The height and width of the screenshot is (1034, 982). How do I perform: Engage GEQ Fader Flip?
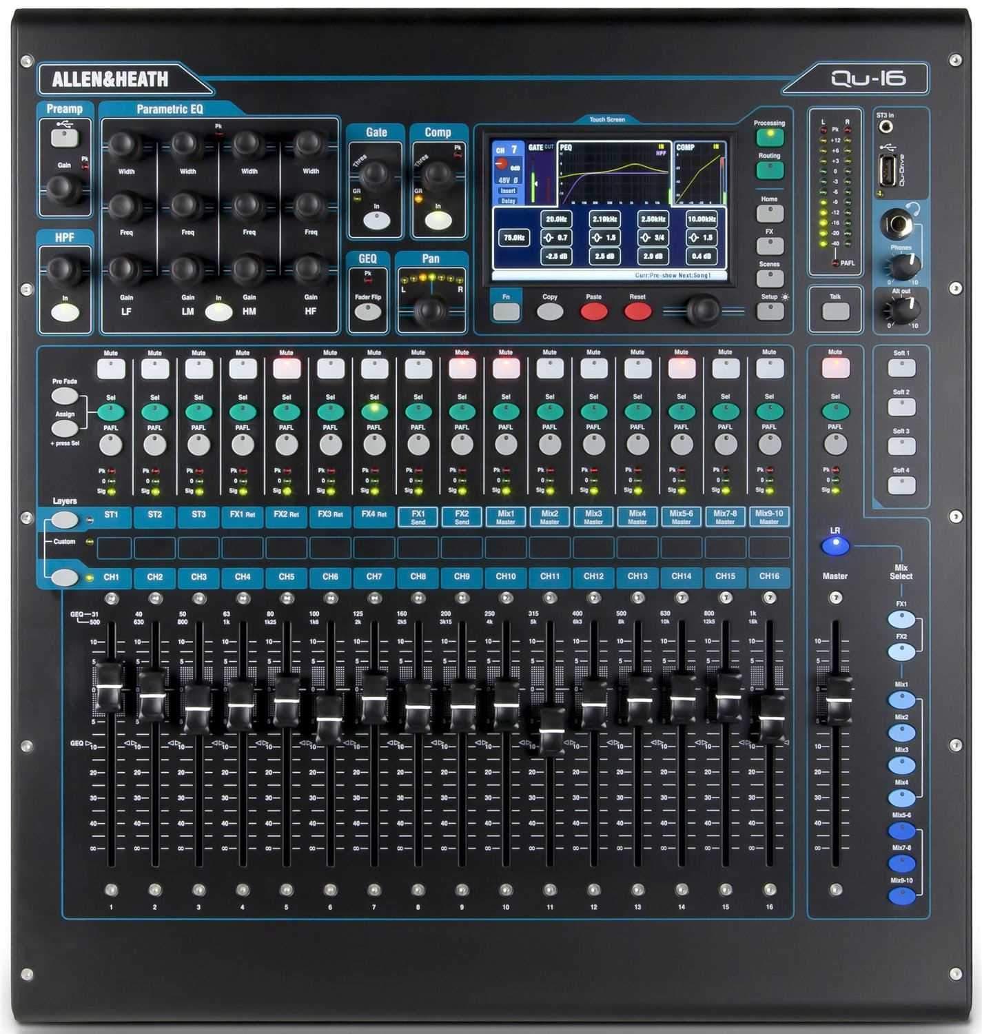[x=368, y=310]
